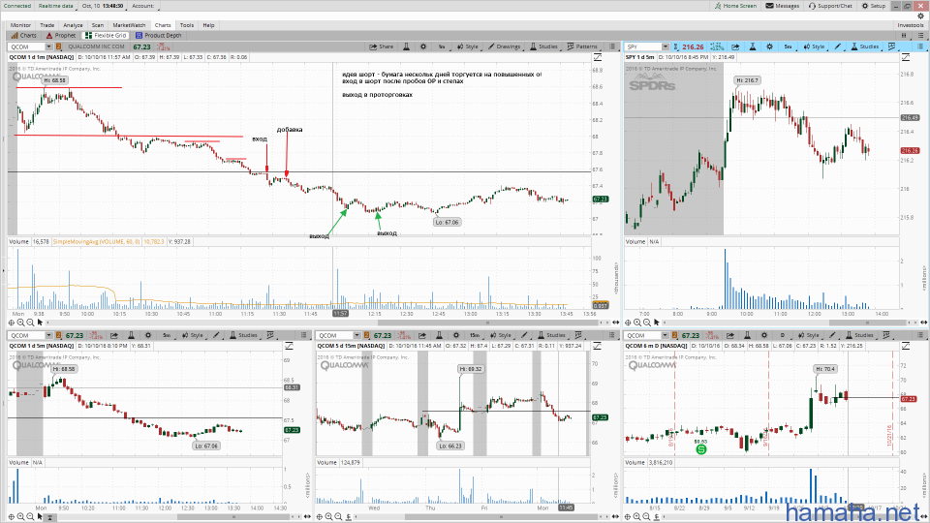Screen dimensions: 930x523
Task: Toggle the axis scale button on SPY chart
Action: coord(906,57)
